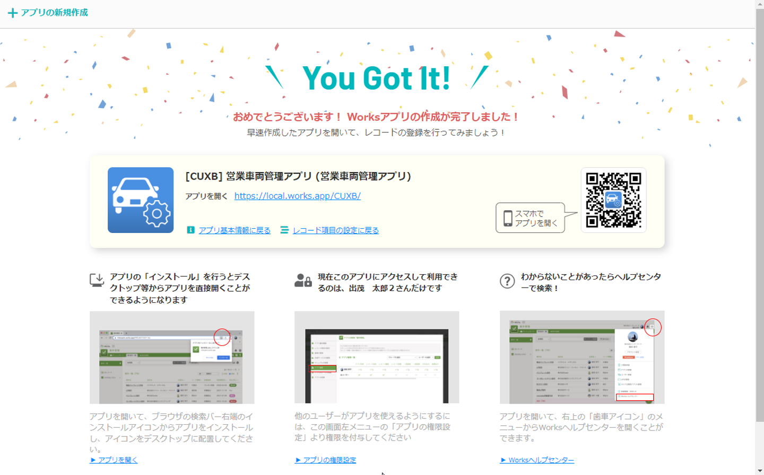Click the grey ブラウザの検索バー右端 description
The height and width of the screenshot is (475, 764).
(171, 433)
